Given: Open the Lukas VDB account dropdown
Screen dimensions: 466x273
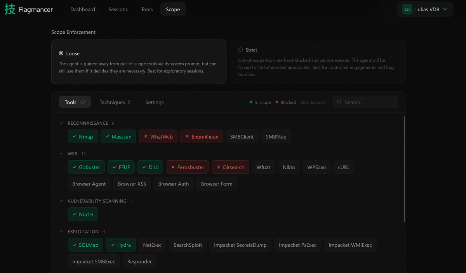Looking at the screenshot, I should point(425,9).
